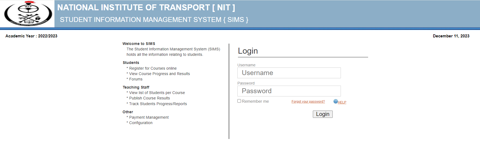The image size is (480, 149).
Task: Click the Teaching Staff heading
Action: tap(136, 87)
